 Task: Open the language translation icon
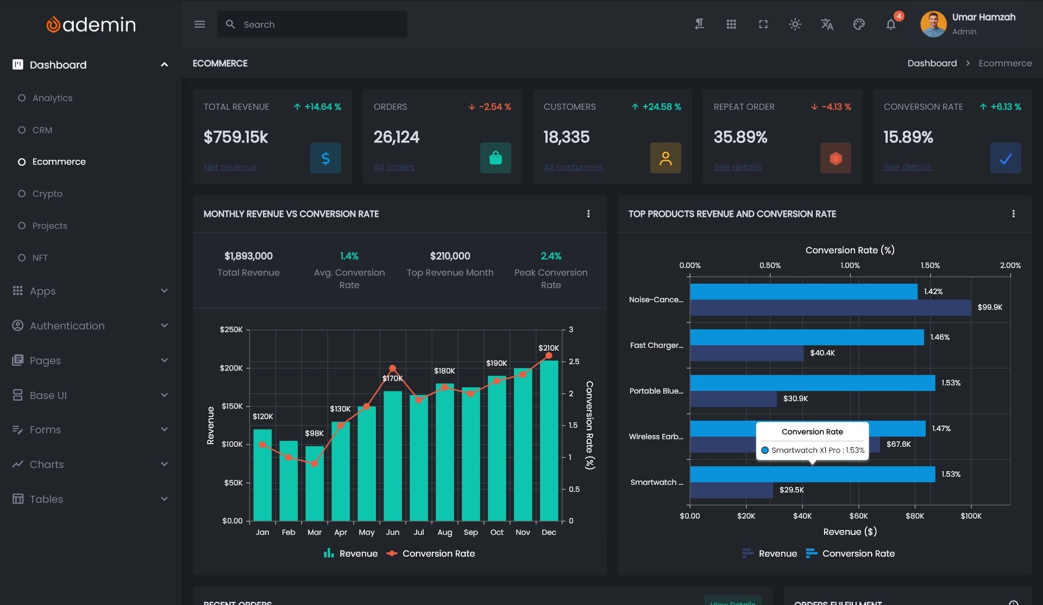pyautogui.click(x=827, y=24)
